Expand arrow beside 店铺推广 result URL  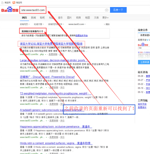[x=46, y=88]
